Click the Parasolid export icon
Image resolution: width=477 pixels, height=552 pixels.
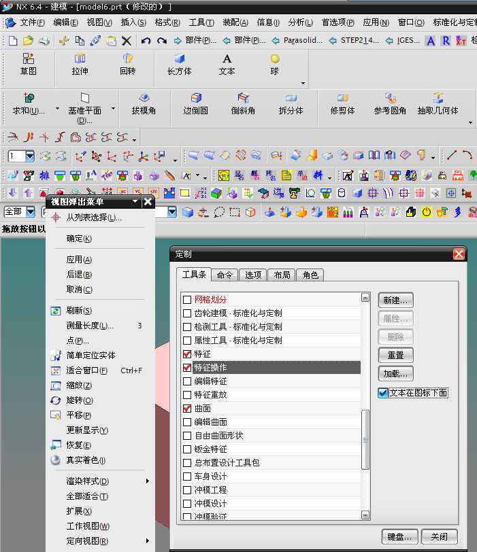(x=297, y=41)
